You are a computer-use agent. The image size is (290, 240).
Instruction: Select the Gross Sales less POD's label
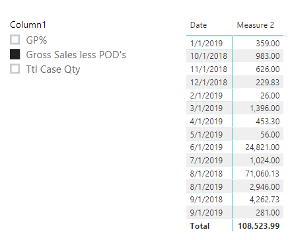[x=76, y=55]
